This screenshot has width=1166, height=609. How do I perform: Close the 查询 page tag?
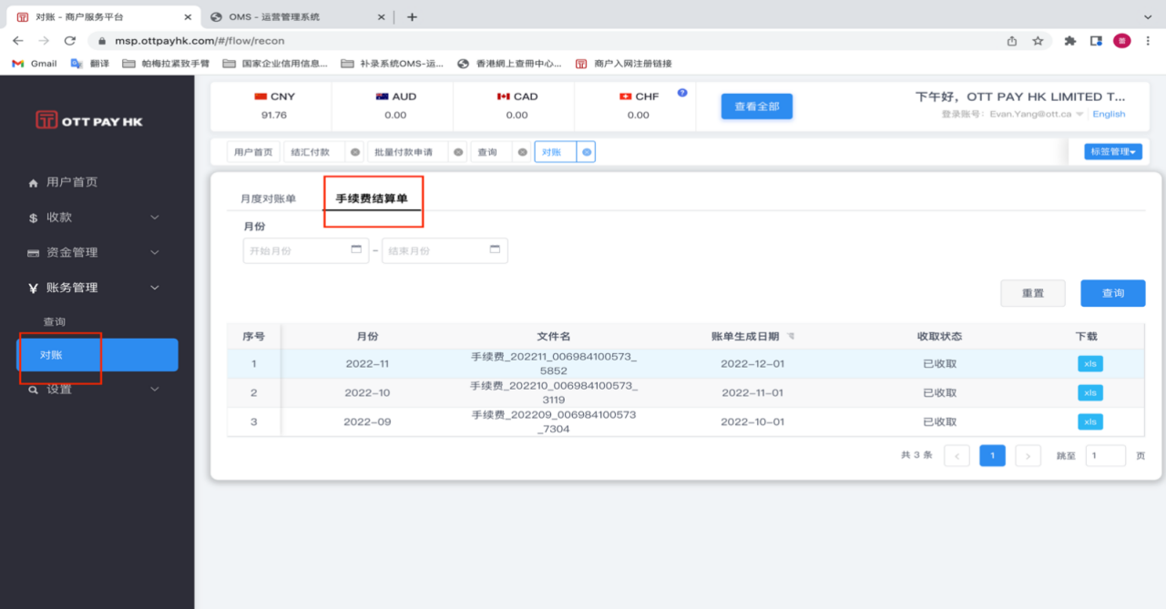[x=522, y=152]
